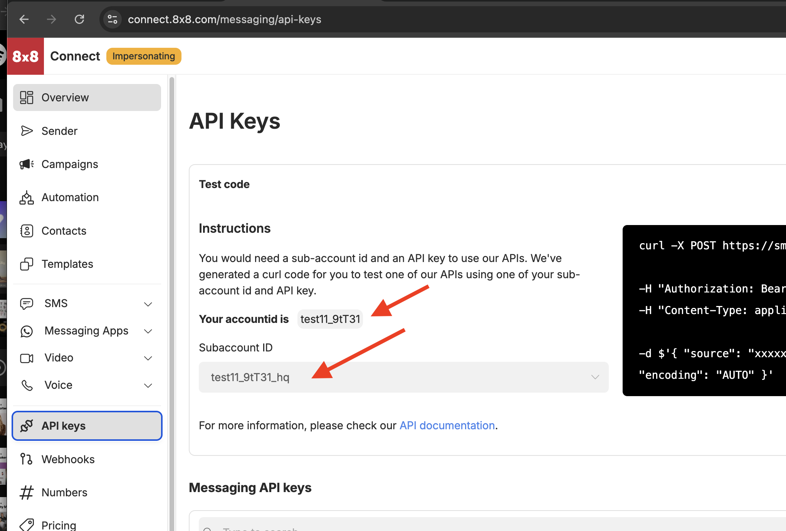The width and height of the screenshot is (786, 531).
Task: Click the Templates copy icon
Action: (27, 264)
